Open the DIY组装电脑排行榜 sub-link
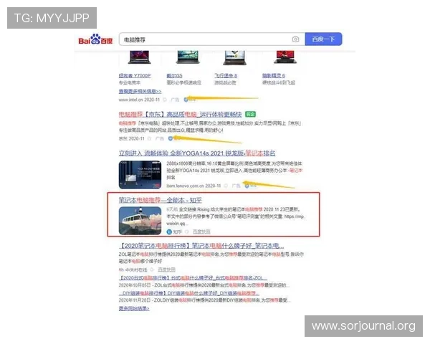The width and height of the screenshot is (430, 344). (x=189, y=293)
